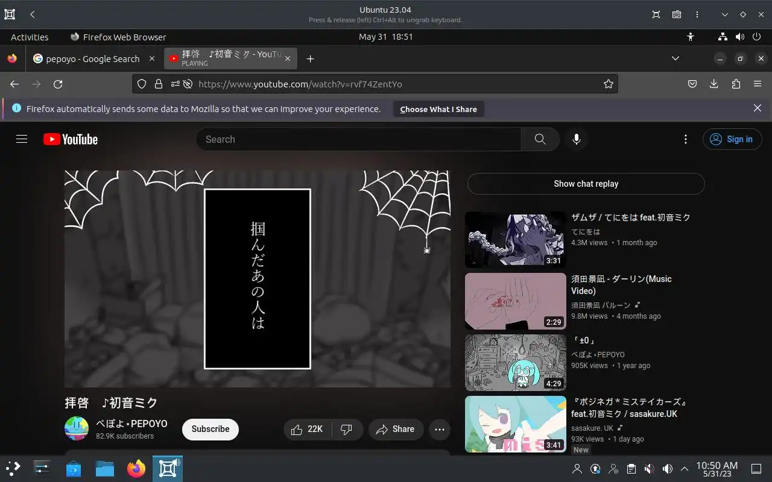Toggle VM viewer fullscreen icon

coord(656,14)
